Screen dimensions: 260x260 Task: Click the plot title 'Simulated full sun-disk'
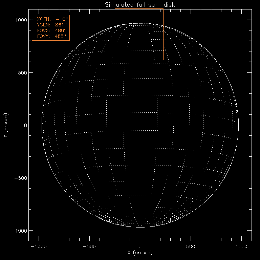(140, 4)
